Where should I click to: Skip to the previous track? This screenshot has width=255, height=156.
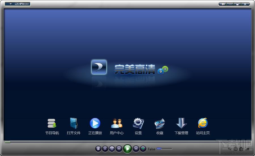[x=119, y=149]
